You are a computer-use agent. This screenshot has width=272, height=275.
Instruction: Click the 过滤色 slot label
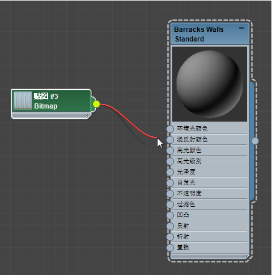(x=186, y=205)
